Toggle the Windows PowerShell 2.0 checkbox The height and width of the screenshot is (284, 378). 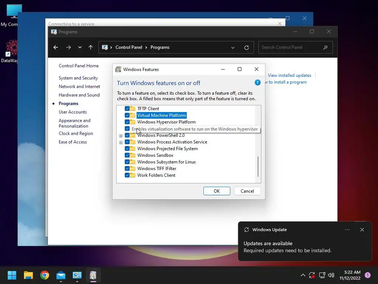pyautogui.click(x=127, y=135)
